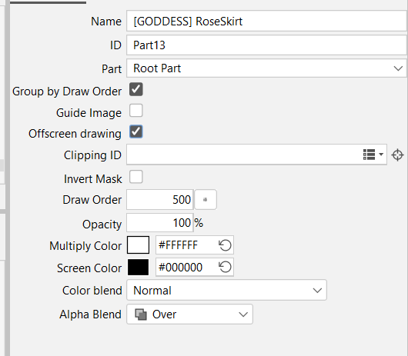Click the Draw Order value 500
Screen dimensions: 408x356
(x=160, y=200)
